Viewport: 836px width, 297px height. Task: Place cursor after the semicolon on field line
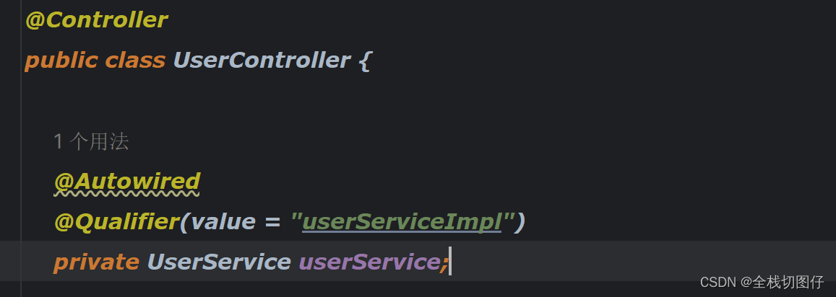pyautogui.click(x=450, y=262)
